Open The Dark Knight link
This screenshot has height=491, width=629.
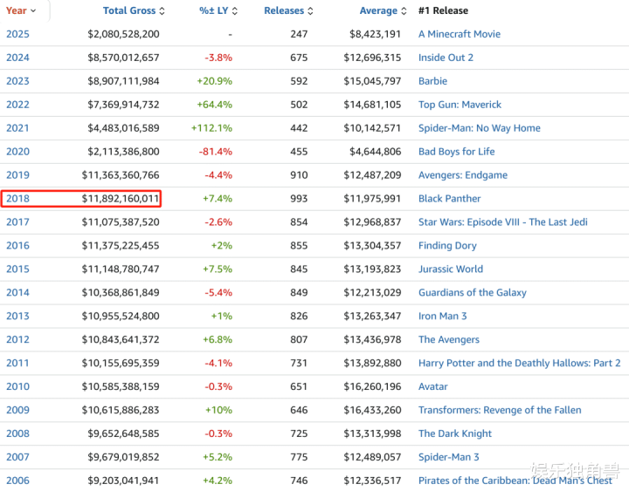[455, 433]
